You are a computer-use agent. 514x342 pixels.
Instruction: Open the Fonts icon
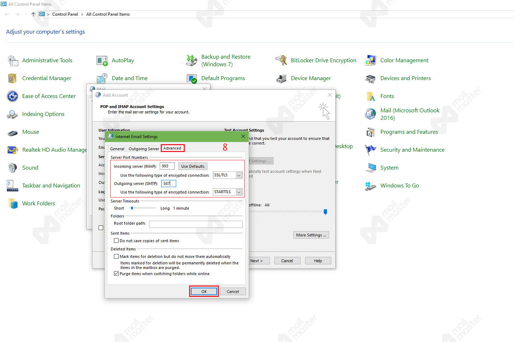tap(371, 96)
